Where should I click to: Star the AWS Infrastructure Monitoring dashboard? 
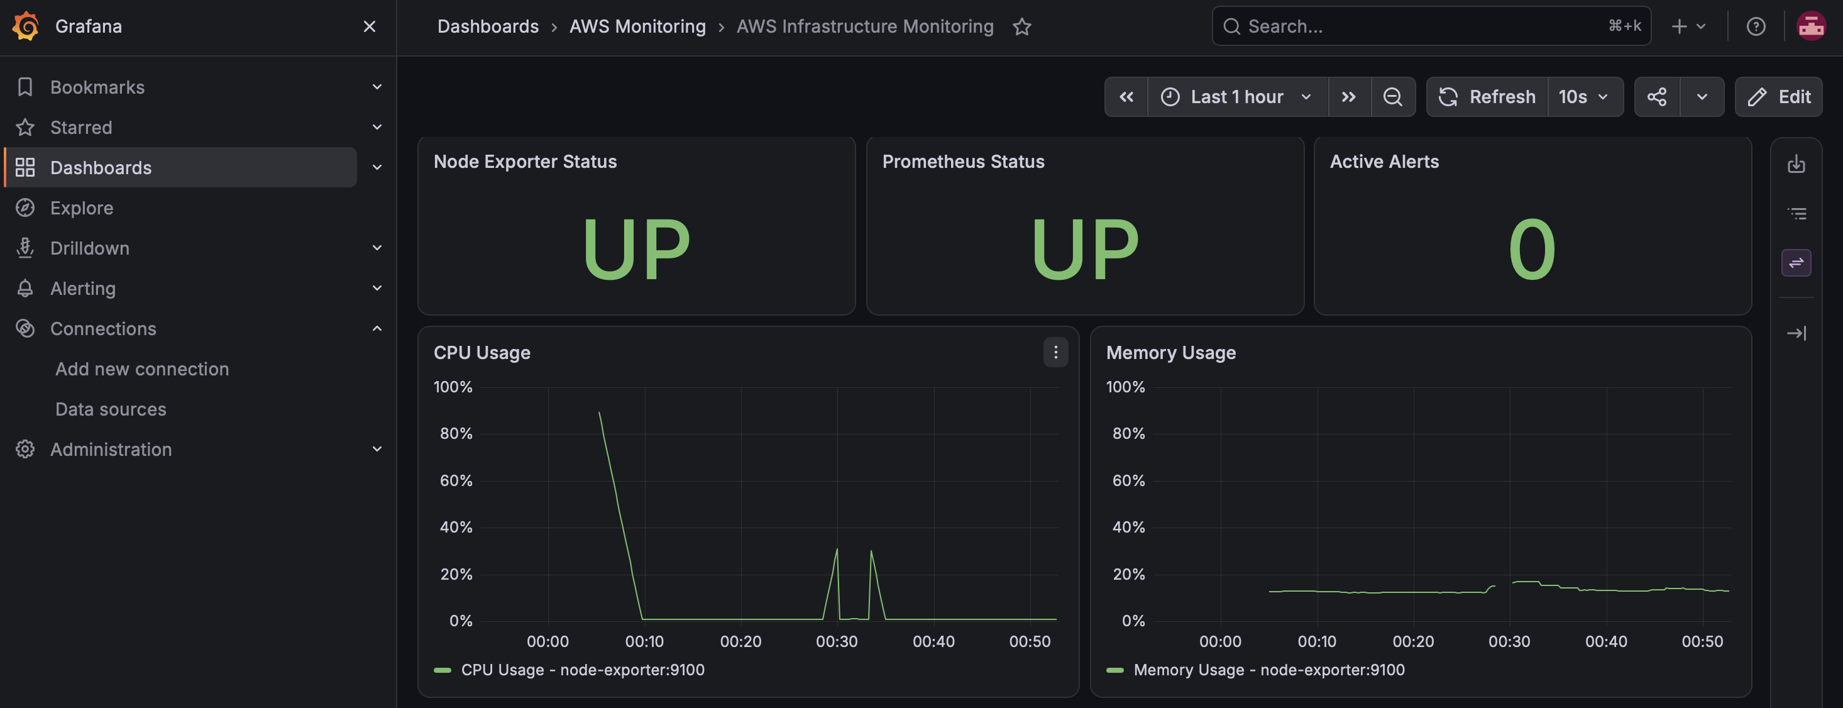click(1021, 26)
